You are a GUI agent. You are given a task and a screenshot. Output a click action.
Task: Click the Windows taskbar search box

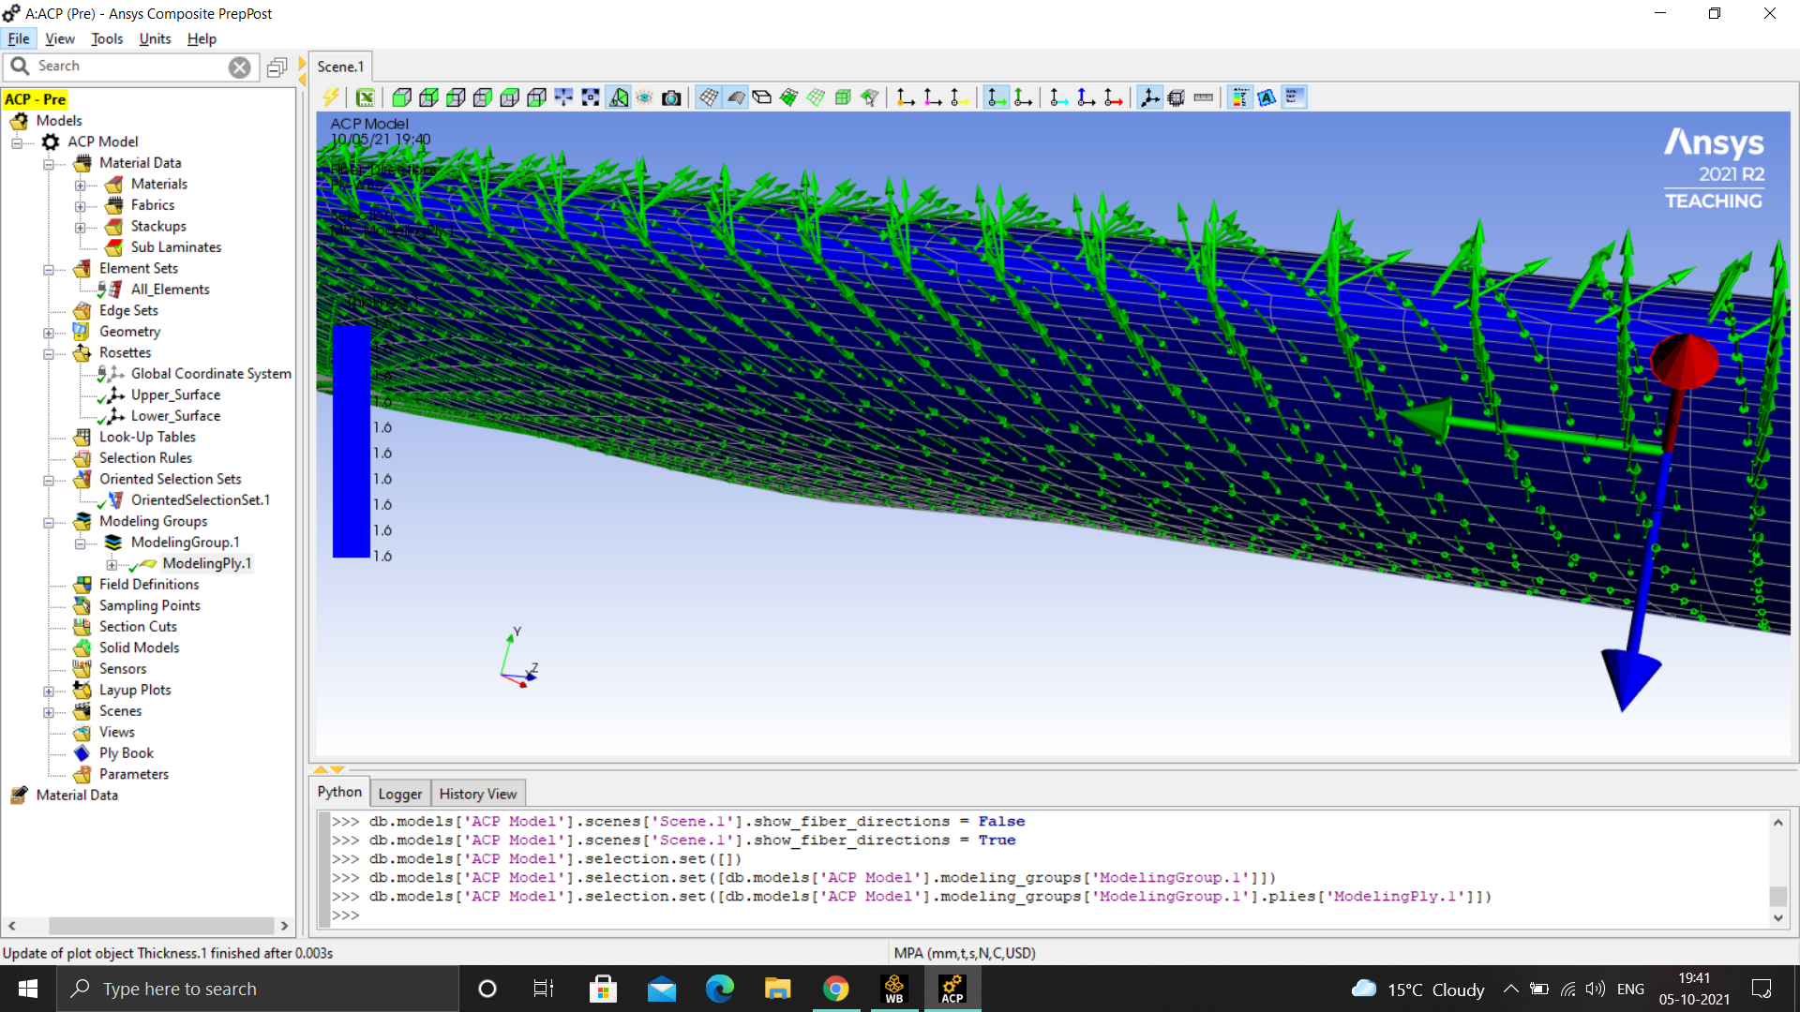(258, 989)
